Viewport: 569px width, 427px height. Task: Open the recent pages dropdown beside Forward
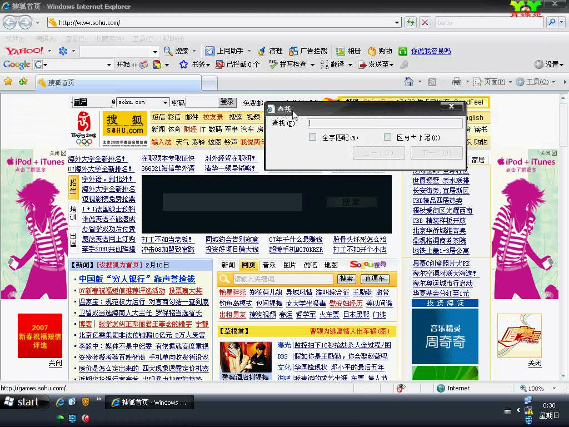(37, 22)
